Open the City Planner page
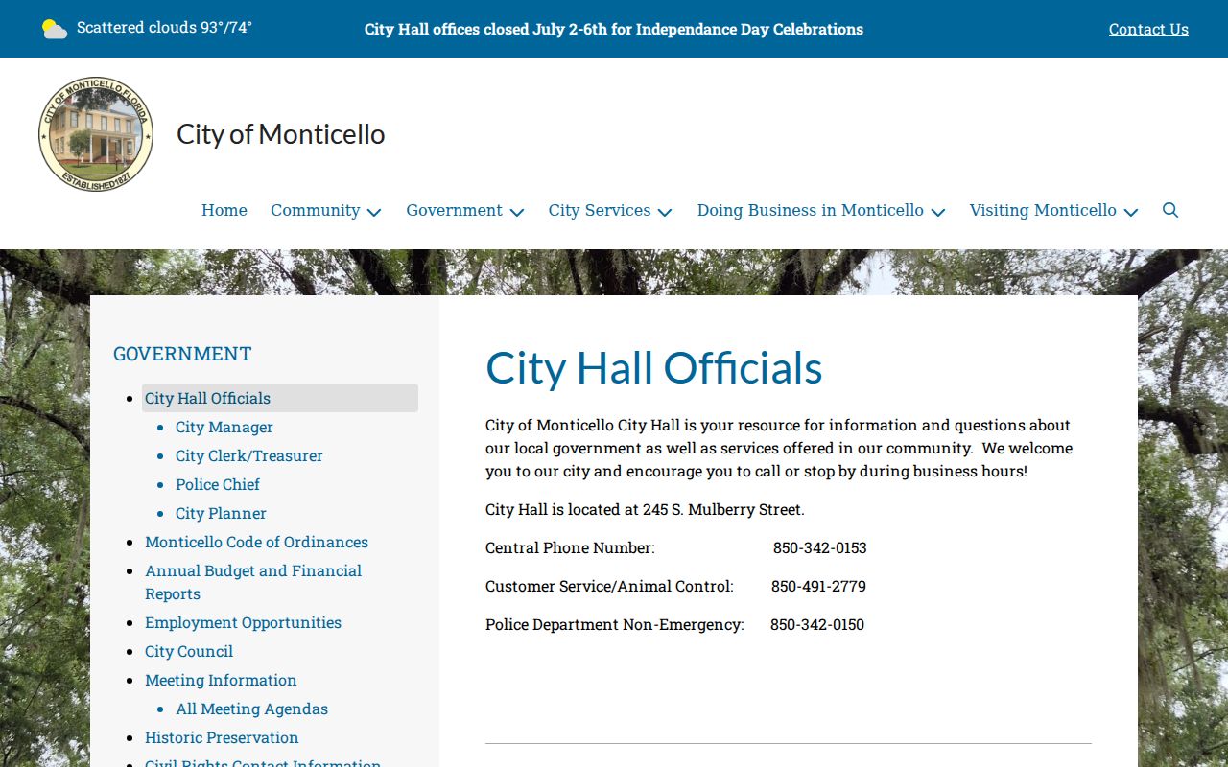 pos(221,513)
